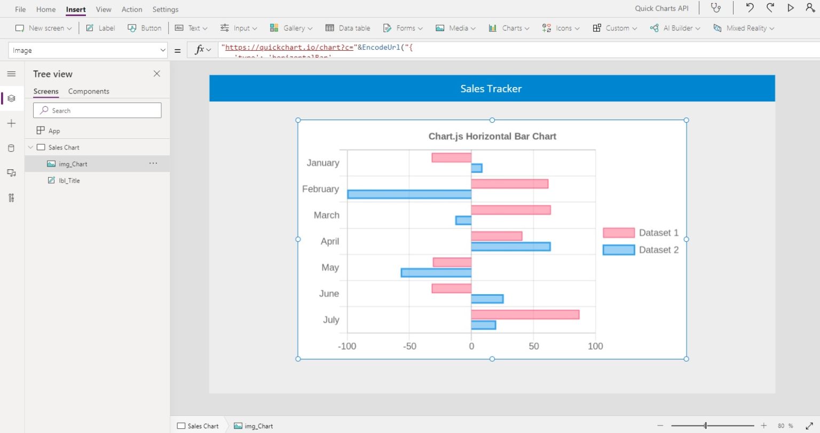Preview the app with the play icon
Screen dimensions: 820x433
[x=792, y=8]
